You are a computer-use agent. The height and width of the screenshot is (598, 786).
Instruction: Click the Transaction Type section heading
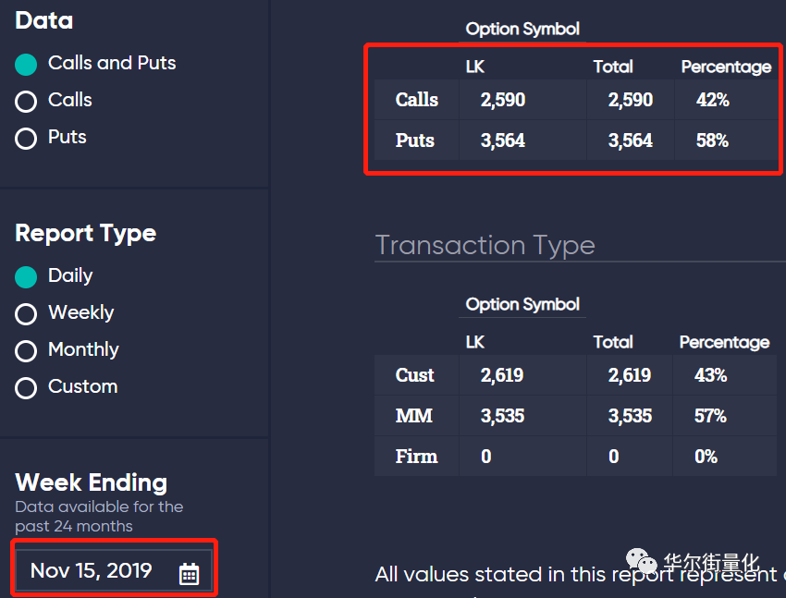[x=485, y=246]
